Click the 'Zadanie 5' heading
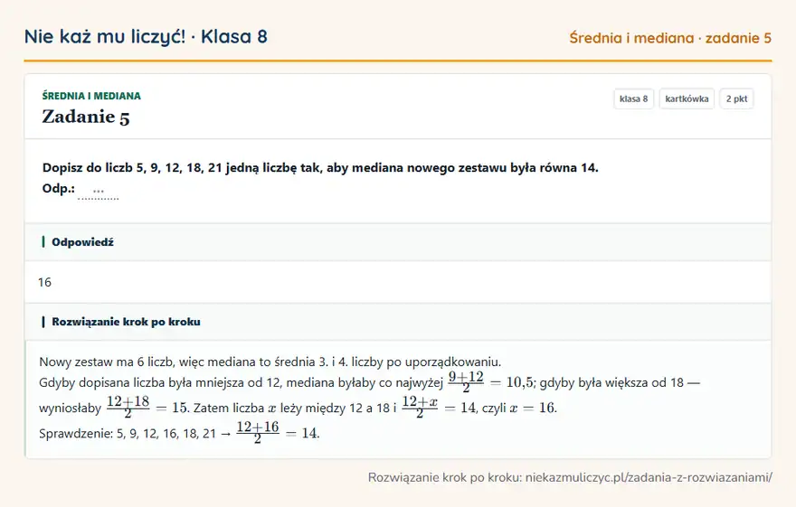Viewport: 796px width, 507px height. [86, 117]
